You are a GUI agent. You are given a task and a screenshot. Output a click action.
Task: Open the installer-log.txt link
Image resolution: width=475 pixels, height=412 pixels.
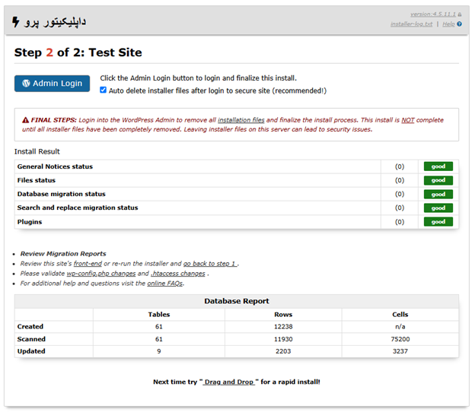point(411,24)
